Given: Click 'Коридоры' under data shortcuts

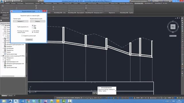Looking at the screenshot, I should point(9,66).
